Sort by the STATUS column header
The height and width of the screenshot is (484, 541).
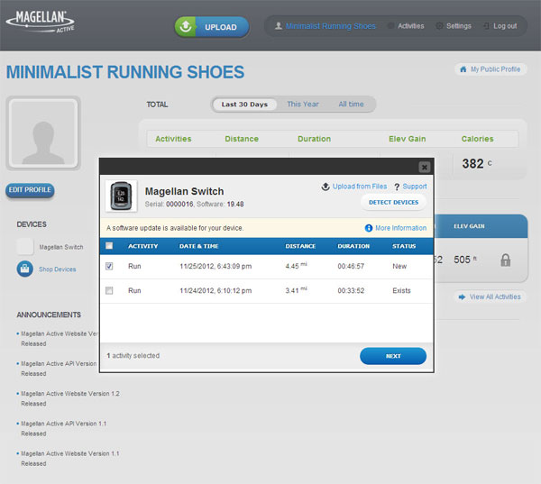tap(404, 246)
